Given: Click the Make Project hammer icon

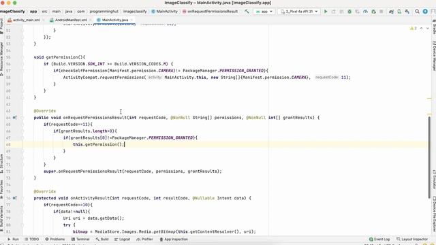Looking at the screenshot, I should [247, 12].
